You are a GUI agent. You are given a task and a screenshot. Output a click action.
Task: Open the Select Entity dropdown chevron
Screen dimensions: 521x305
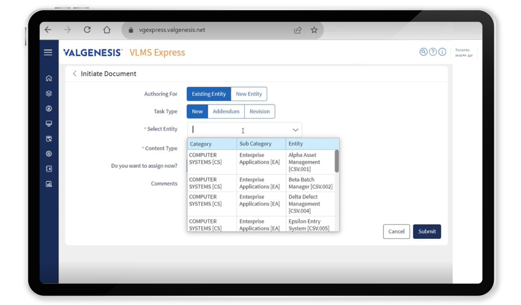(x=295, y=129)
